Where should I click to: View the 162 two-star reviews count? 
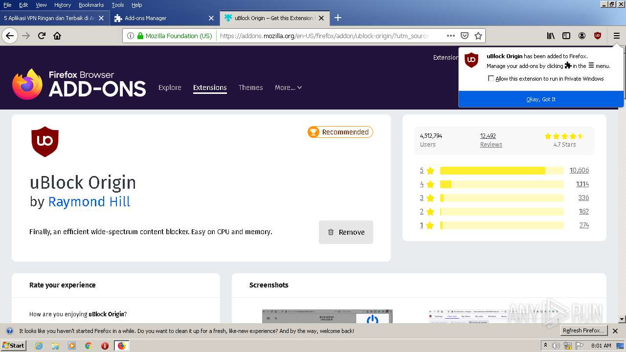[584, 212]
